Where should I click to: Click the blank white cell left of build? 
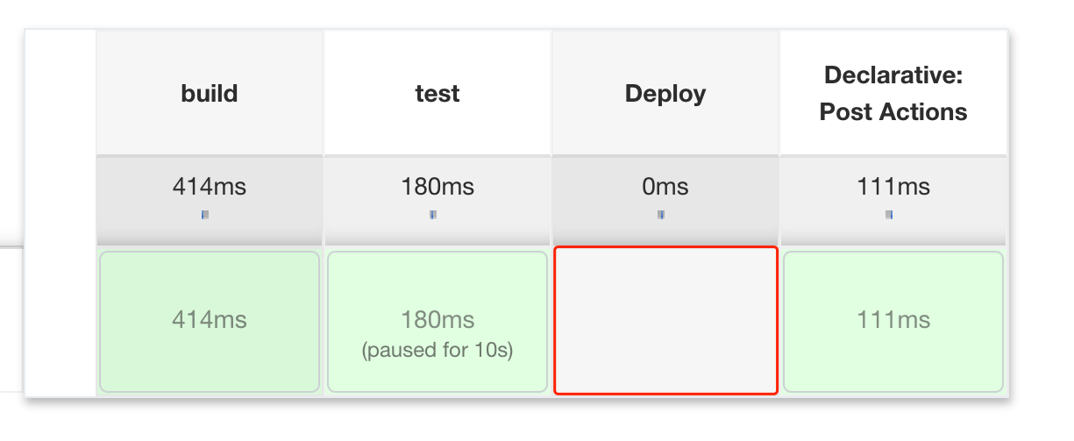(x=60, y=210)
